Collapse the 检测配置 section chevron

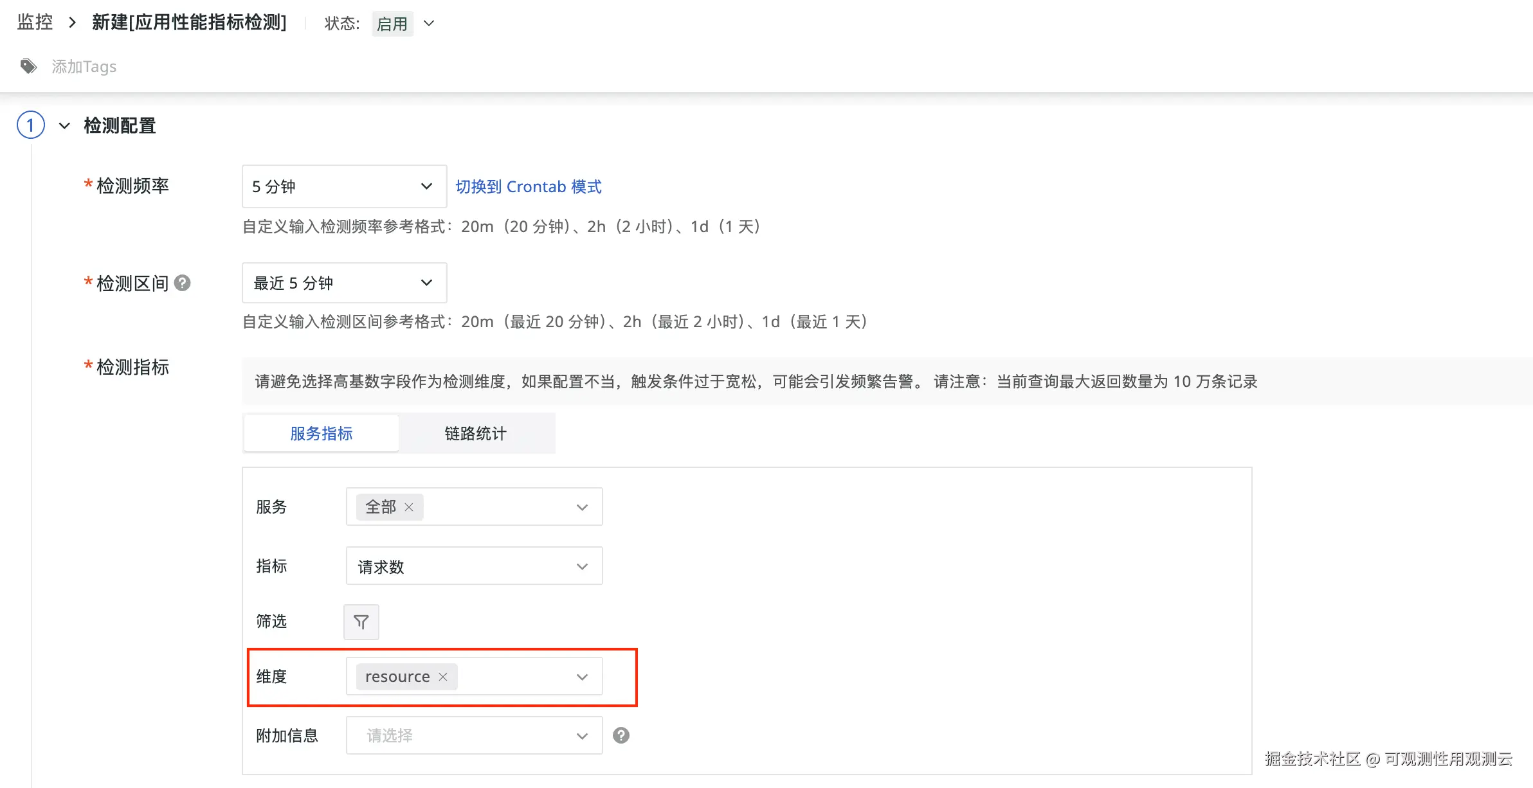[x=64, y=125]
